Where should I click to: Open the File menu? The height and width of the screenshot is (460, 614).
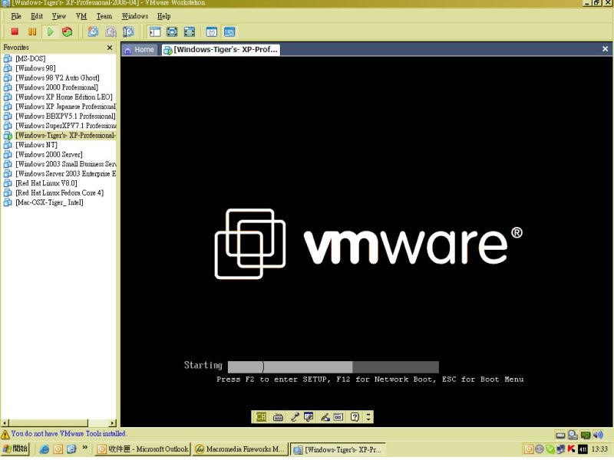[16, 16]
